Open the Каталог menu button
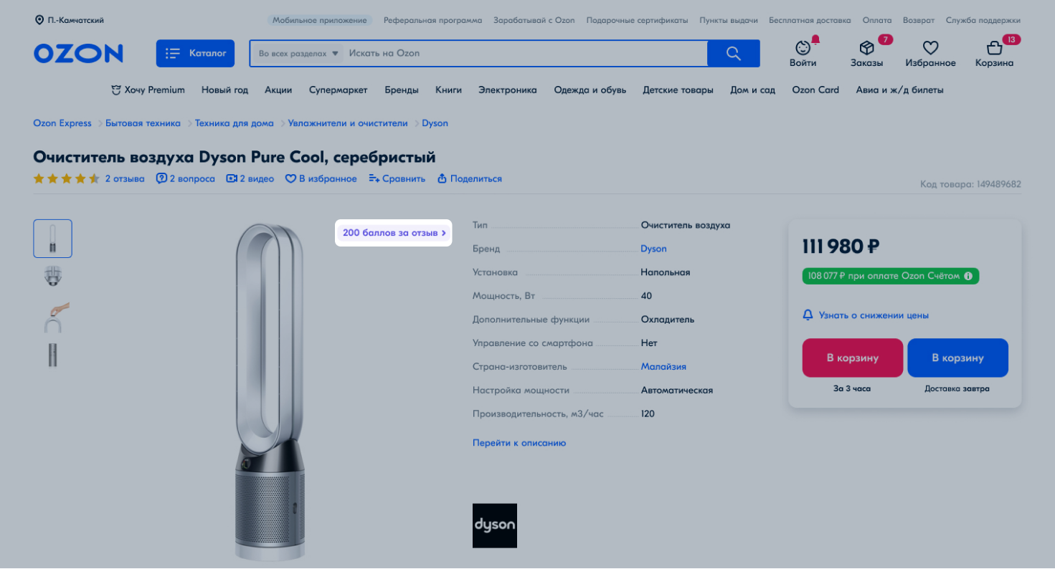The image size is (1055, 569). pos(195,53)
